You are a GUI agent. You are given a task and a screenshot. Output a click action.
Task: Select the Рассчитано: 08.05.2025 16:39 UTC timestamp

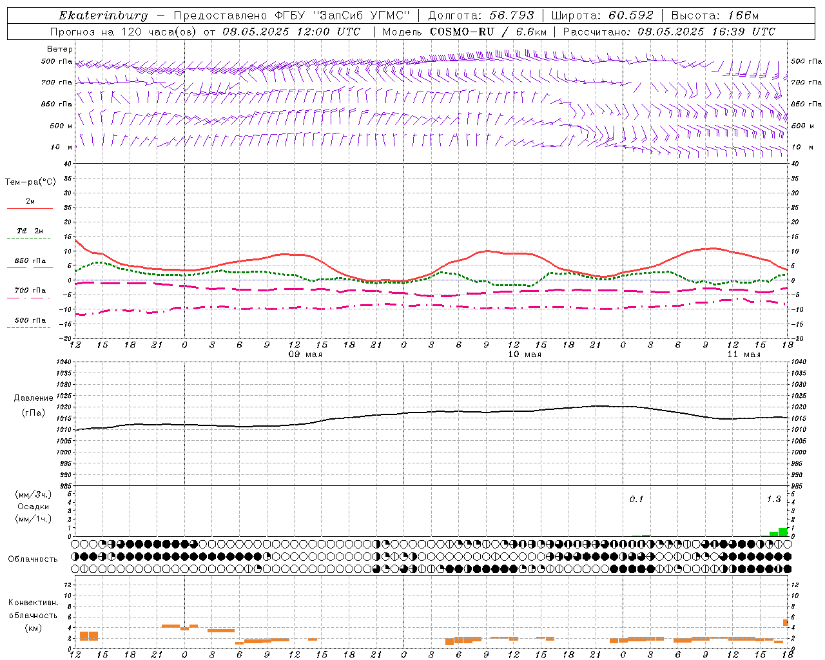tap(669, 32)
